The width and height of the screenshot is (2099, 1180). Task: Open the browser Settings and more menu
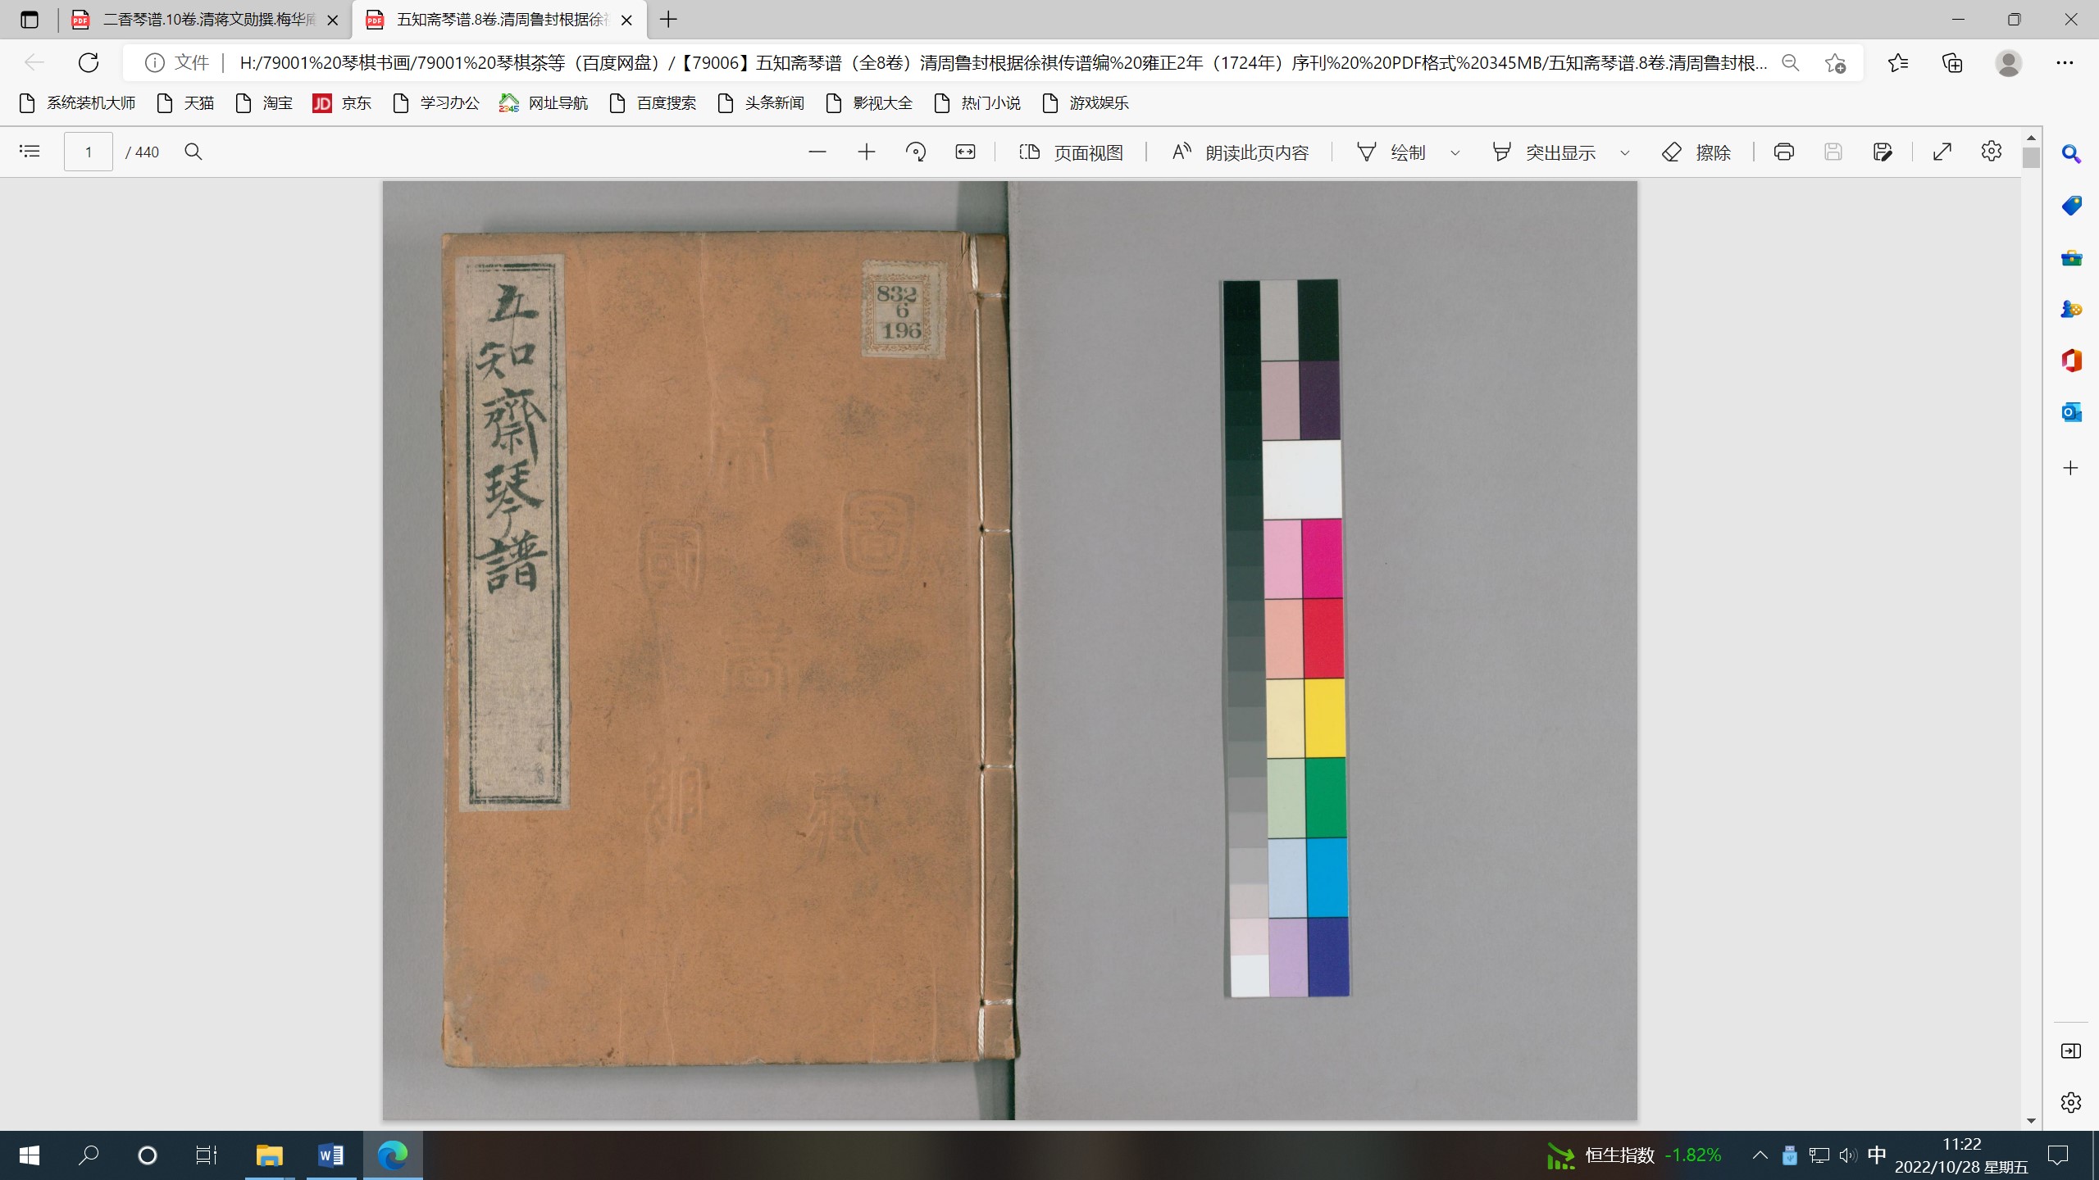[2065, 63]
